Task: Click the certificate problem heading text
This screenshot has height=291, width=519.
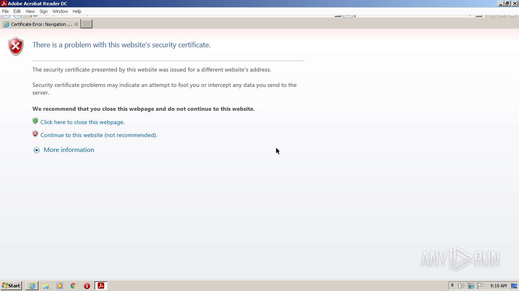Action: (x=121, y=45)
